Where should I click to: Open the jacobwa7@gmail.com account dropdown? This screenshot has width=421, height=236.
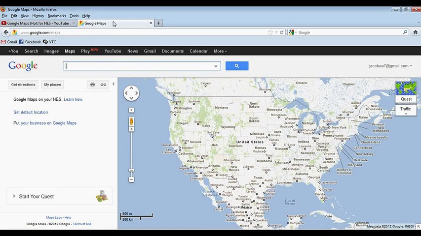390,66
